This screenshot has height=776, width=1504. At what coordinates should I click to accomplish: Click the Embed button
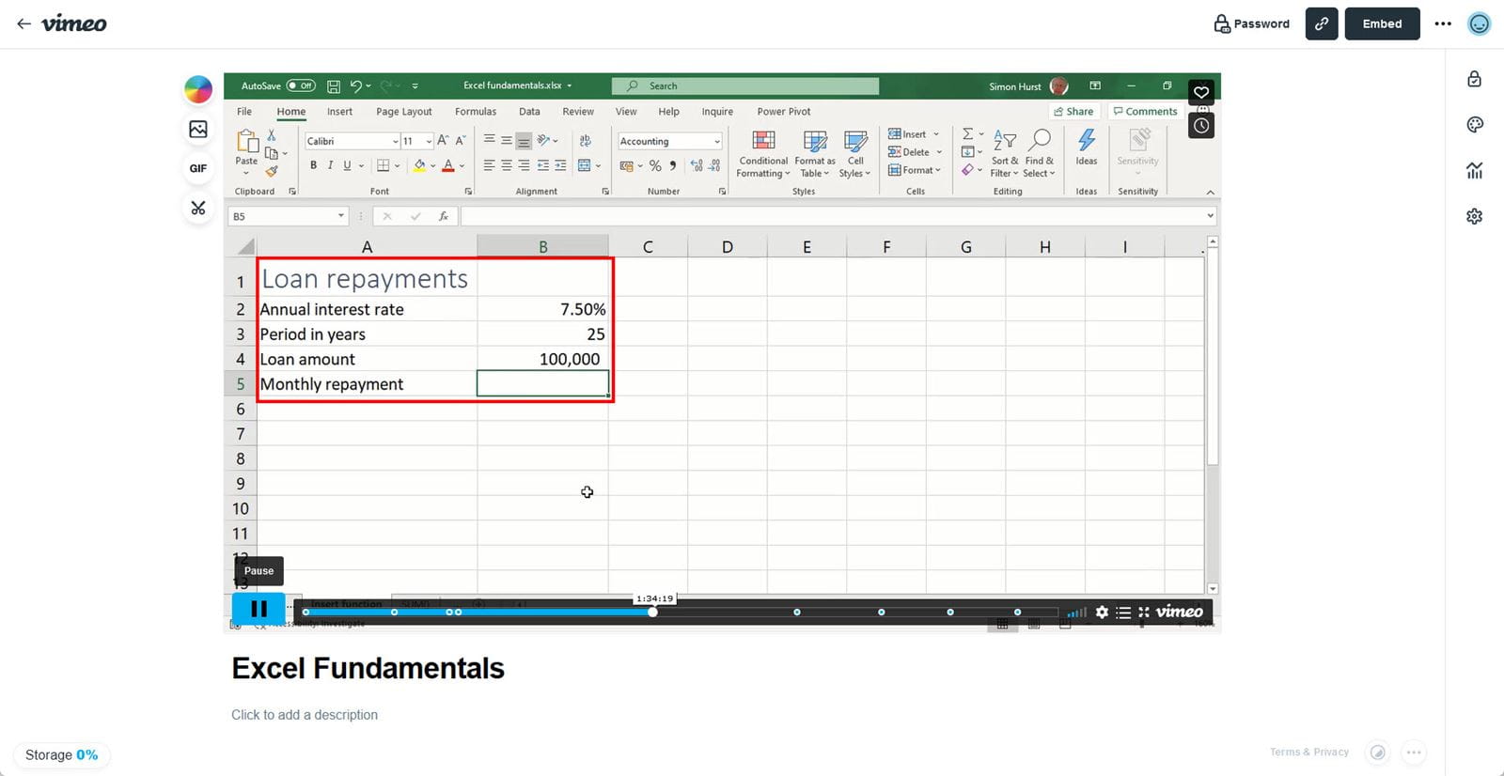pyautogui.click(x=1382, y=23)
